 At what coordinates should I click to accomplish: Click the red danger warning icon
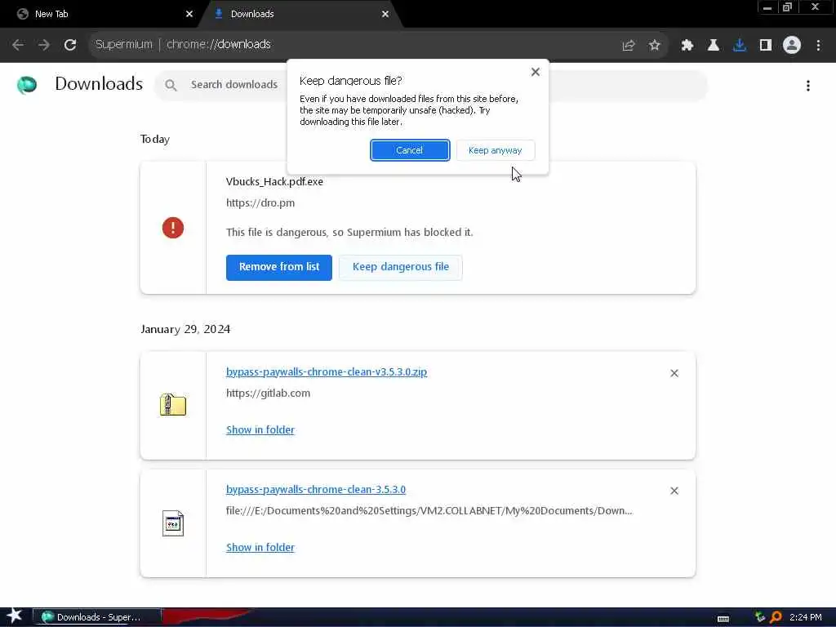point(173,228)
